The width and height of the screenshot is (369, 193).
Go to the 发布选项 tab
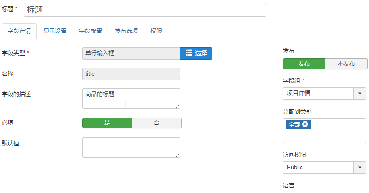point(126,31)
